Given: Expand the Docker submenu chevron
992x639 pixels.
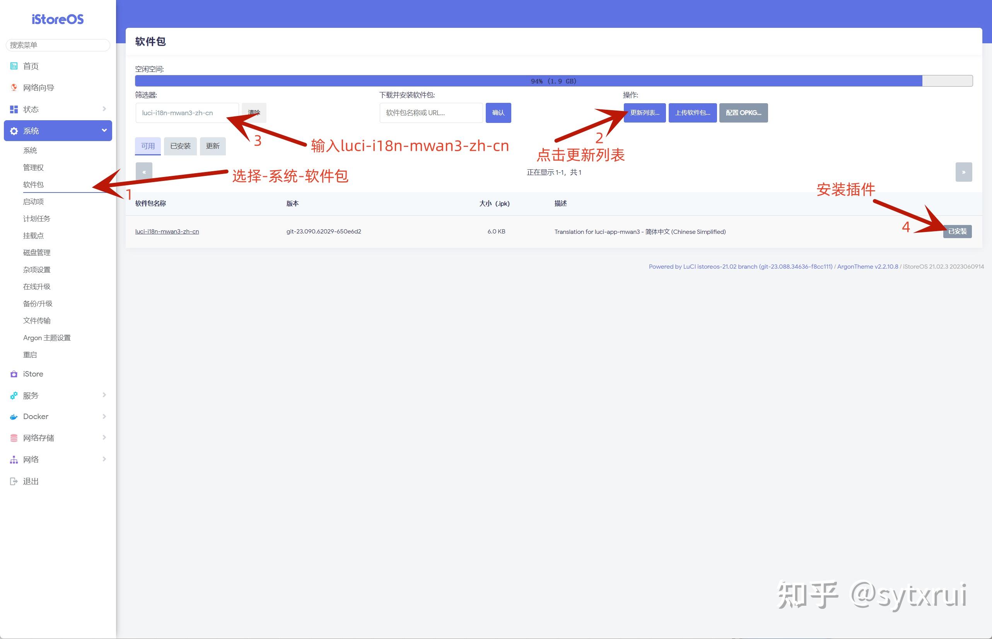Looking at the screenshot, I should tap(104, 416).
